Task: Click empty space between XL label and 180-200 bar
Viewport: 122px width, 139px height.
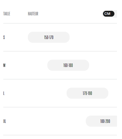Action: pyautogui.click(x=46, y=121)
